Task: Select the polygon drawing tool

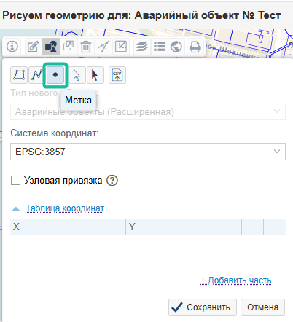Action: tap(19, 75)
